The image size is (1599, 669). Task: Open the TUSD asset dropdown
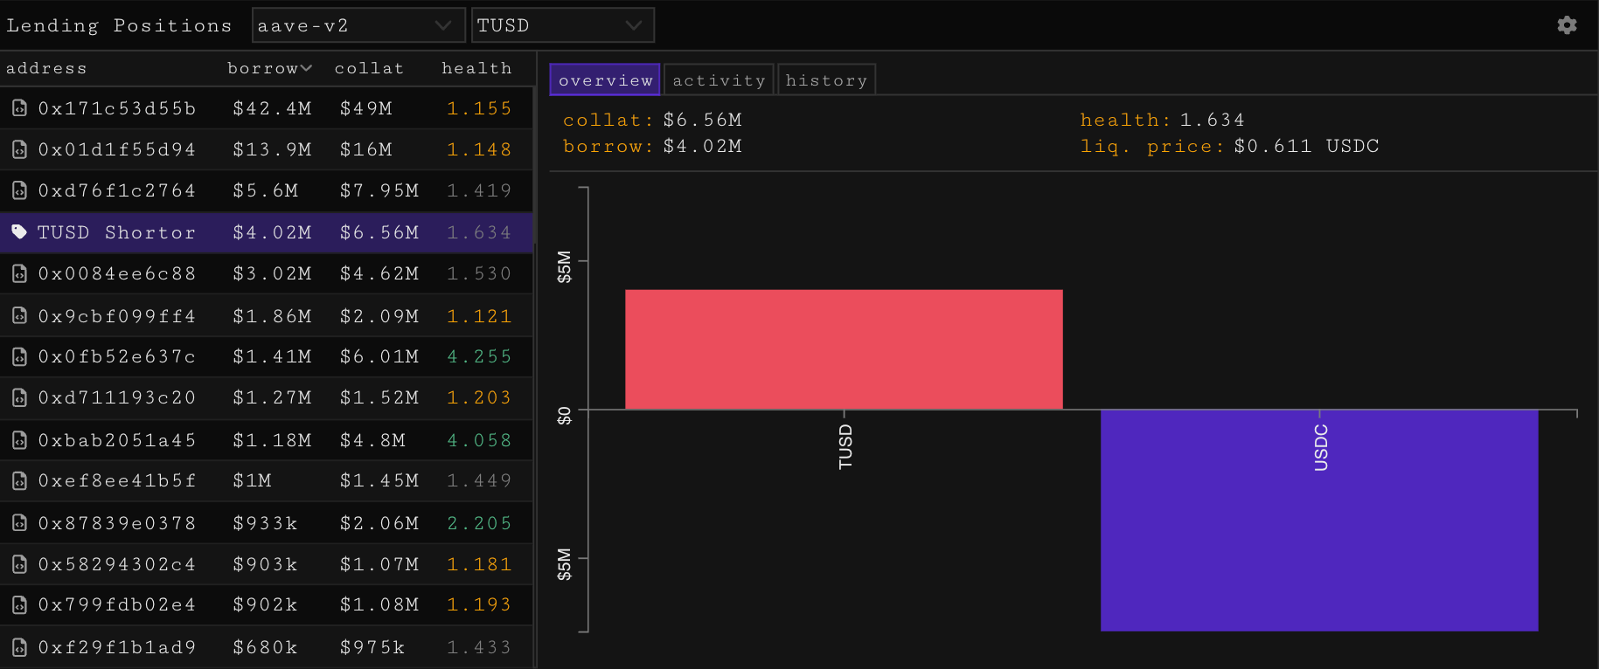[562, 25]
